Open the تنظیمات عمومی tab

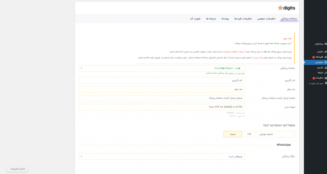pyautogui.click(x=266, y=19)
